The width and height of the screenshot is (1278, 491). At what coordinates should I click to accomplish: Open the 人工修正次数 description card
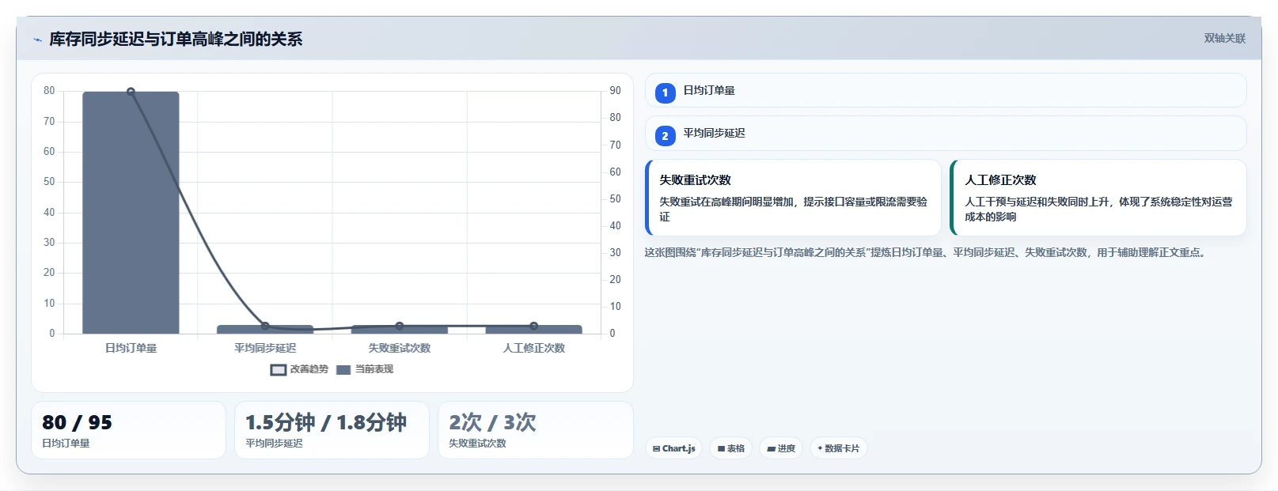(1098, 198)
